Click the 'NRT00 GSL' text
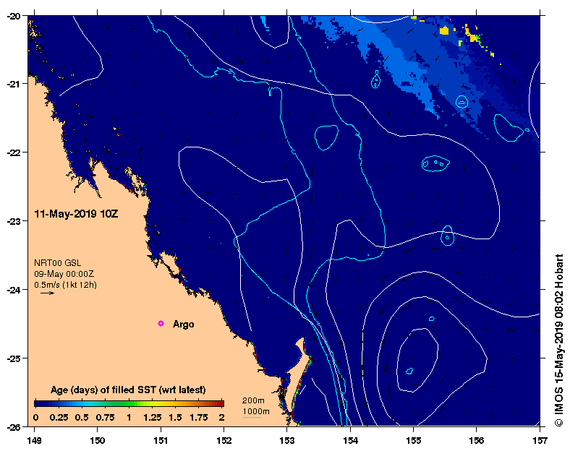 [x=57, y=263]
